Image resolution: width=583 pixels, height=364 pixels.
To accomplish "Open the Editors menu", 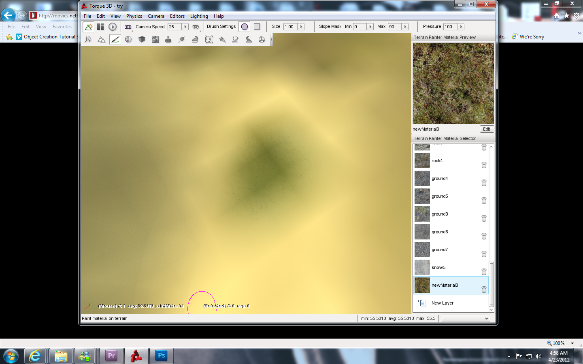I will tap(177, 16).
